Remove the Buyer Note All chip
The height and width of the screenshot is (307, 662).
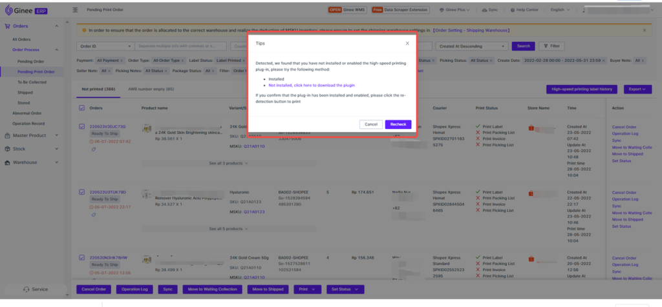(643, 61)
